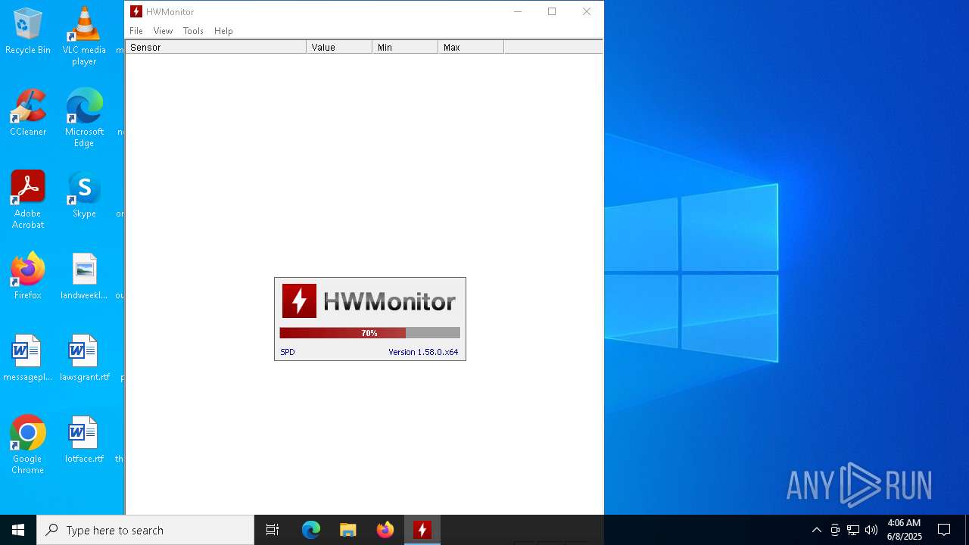Click the HWMonitor title bar icon
Screen dimensions: 969x545
(136, 11)
